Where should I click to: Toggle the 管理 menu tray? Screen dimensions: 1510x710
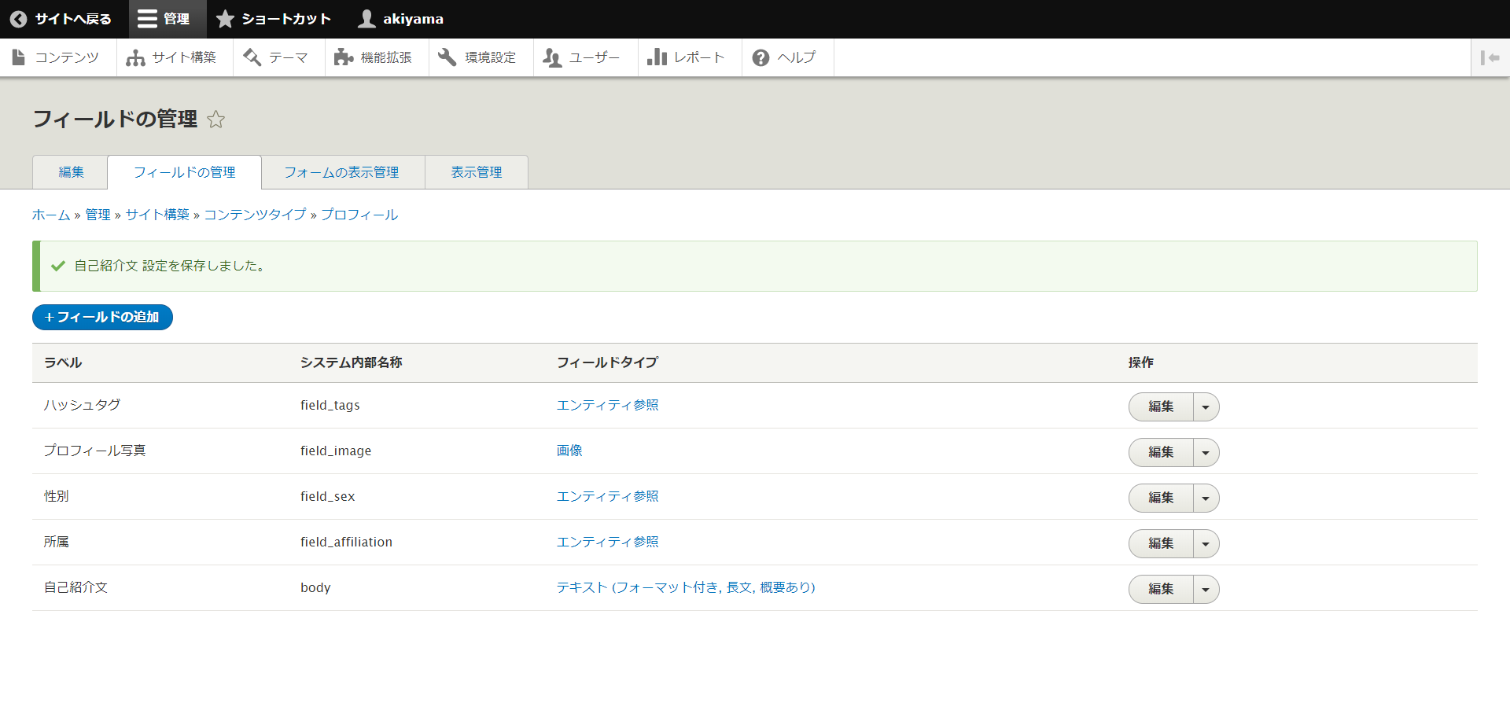[166, 19]
